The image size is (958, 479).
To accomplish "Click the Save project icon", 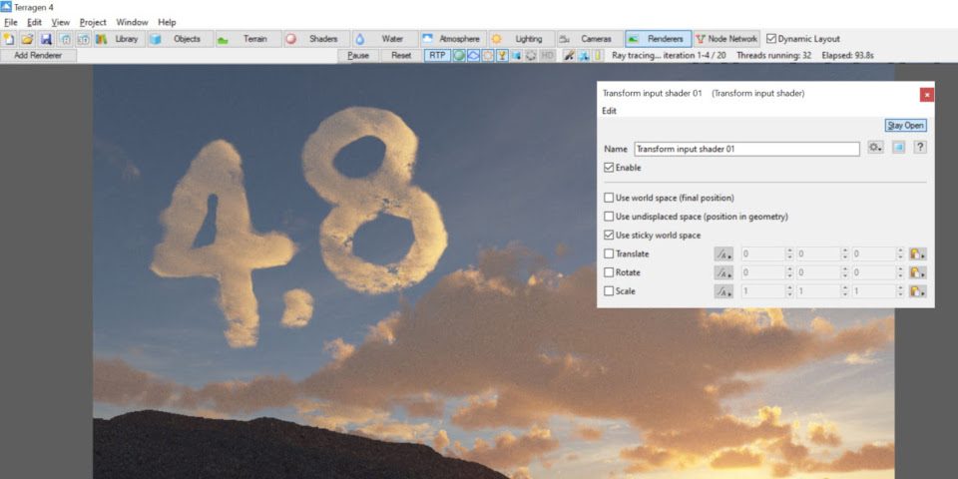I will tap(46, 39).
